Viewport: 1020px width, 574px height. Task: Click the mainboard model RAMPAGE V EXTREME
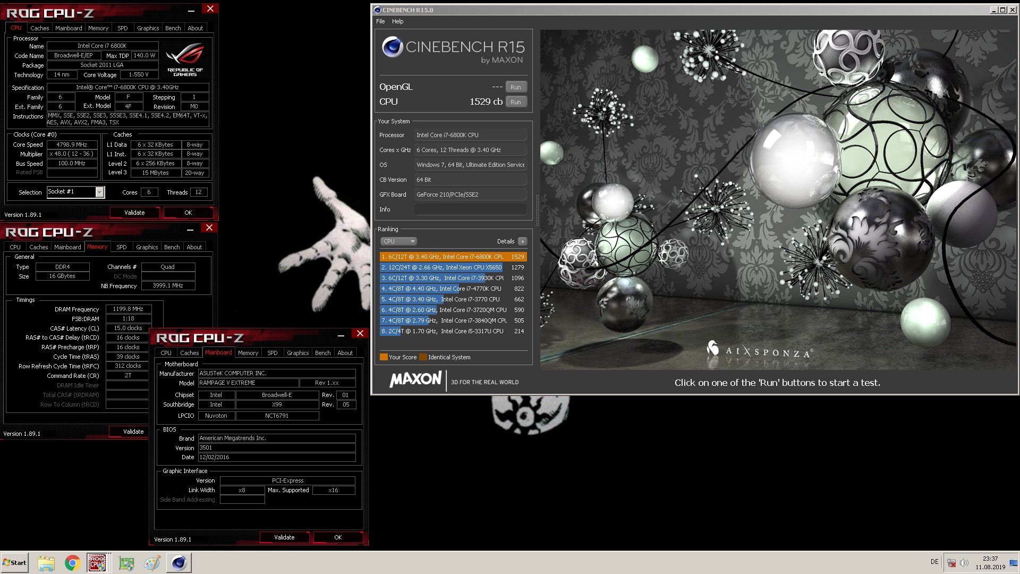click(x=248, y=383)
